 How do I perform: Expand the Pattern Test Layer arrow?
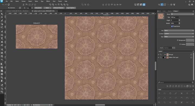165,57
